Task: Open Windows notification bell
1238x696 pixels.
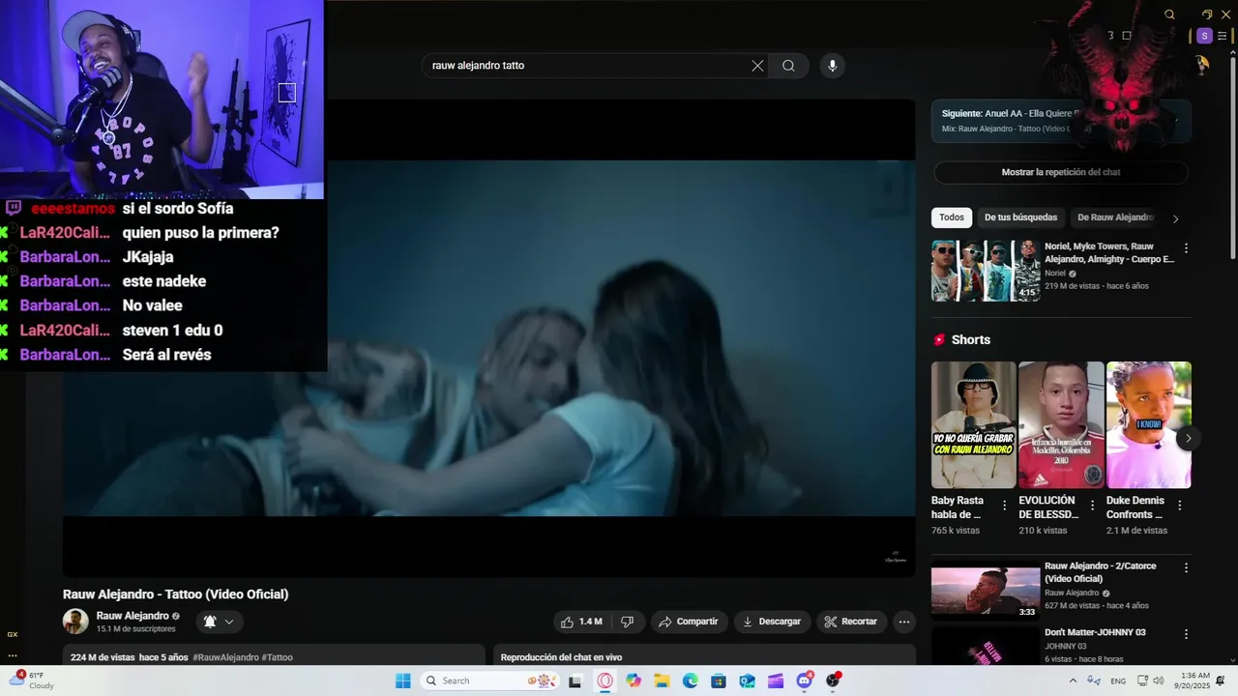Action: coord(1221,681)
